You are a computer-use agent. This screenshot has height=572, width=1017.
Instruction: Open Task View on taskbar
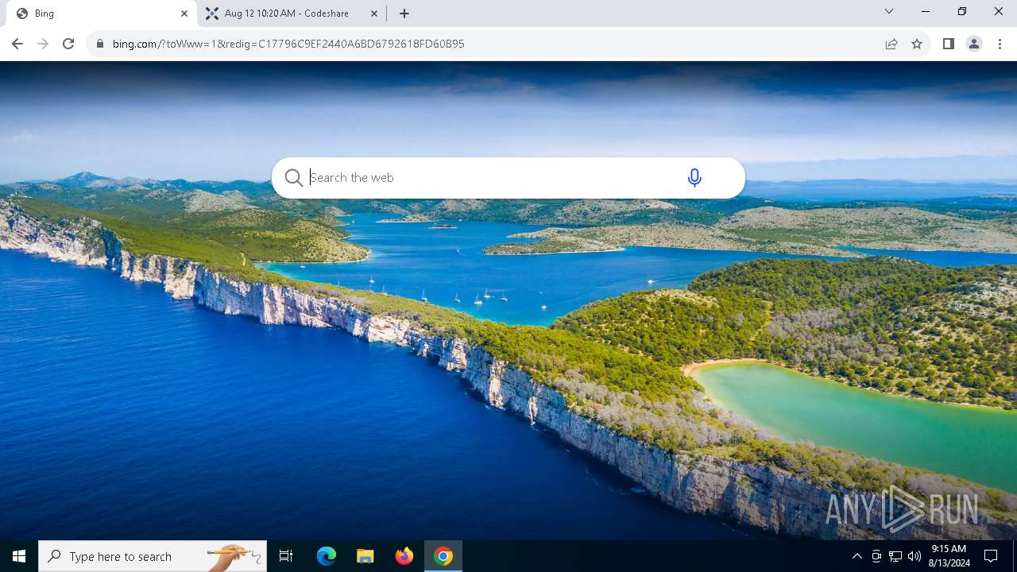click(286, 556)
